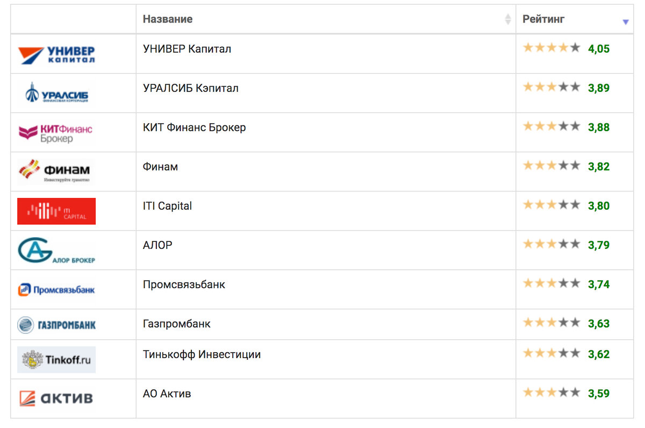Toggle sort arrows in Название column
This screenshot has width=645, height=428.
(508, 19)
